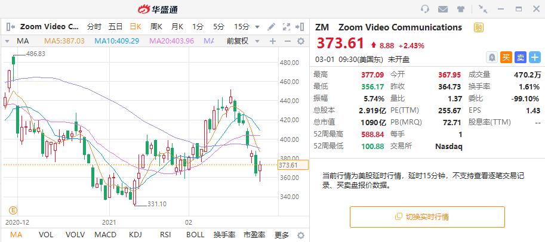Screen dimensions: 545x242
Task: Select the 周K weekly candlestick tab
Action: click(156, 27)
